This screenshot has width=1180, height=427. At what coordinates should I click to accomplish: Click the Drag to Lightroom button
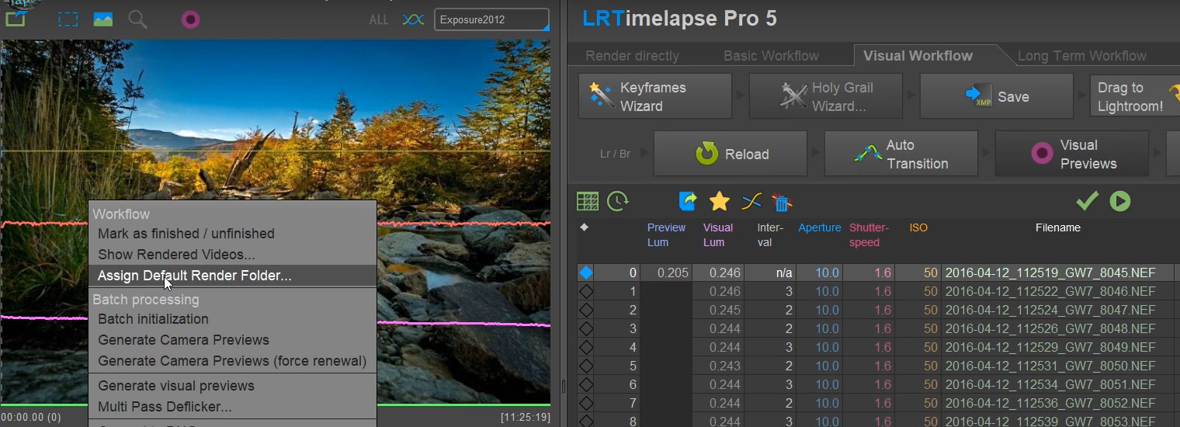tap(1135, 96)
